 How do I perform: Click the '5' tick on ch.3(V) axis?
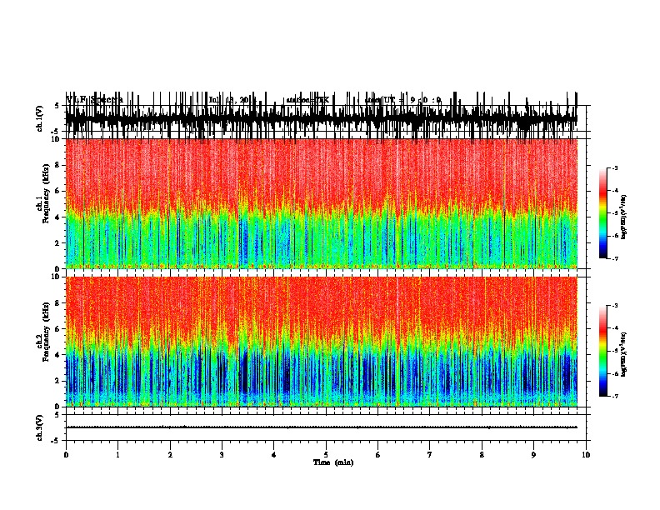[57, 415]
